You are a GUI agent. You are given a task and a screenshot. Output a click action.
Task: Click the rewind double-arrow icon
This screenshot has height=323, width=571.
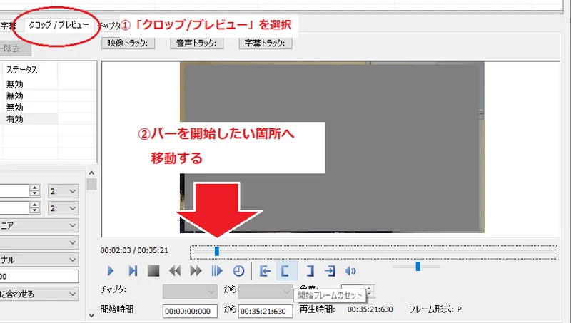(175, 271)
